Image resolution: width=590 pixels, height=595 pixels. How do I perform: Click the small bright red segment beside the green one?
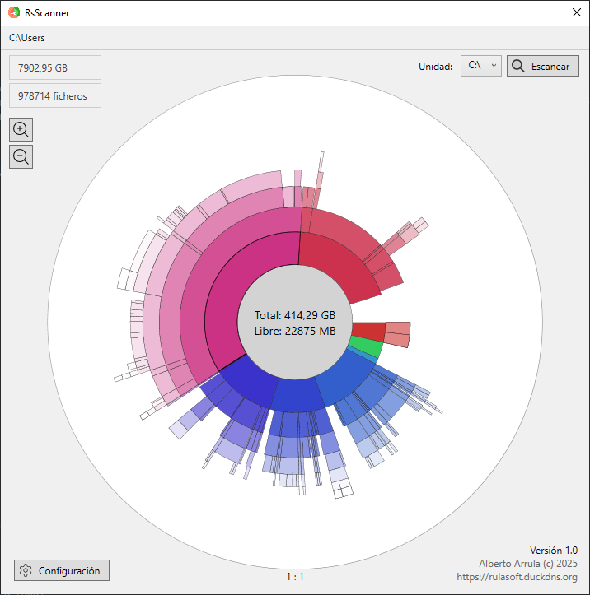coord(368,331)
